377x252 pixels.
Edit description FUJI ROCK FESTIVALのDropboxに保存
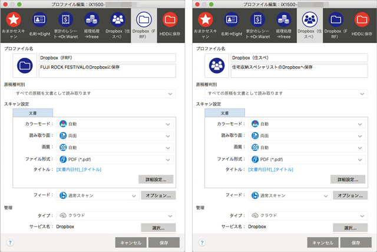pyautogui.click(x=107, y=71)
